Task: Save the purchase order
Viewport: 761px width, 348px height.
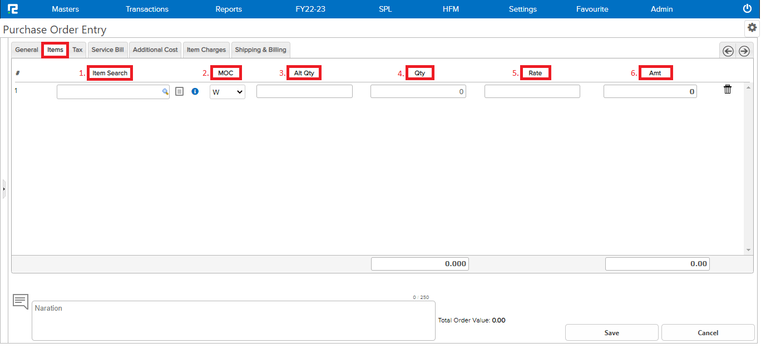Action: [611, 332]
